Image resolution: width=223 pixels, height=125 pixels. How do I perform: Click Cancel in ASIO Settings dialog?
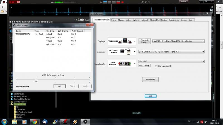72,86
